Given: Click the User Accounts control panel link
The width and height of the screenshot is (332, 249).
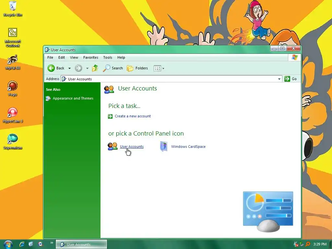Looking at the screenshot, I should click(x=132, y=147).
